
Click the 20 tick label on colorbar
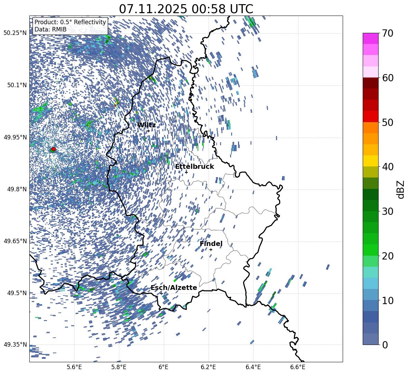[388, 256]
